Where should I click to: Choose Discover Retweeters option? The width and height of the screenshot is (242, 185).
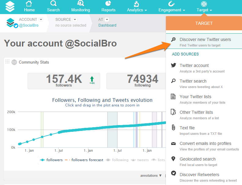pos(204,177)
